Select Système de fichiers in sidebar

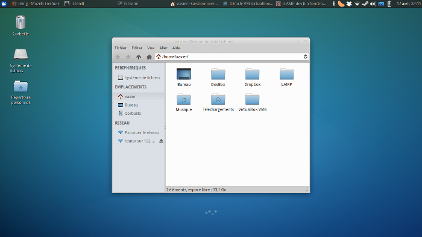139,78
